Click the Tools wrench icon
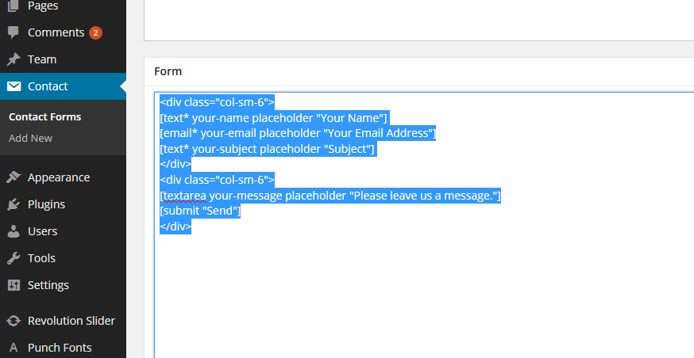The image size is (694, 358). (x=13, y=258)
